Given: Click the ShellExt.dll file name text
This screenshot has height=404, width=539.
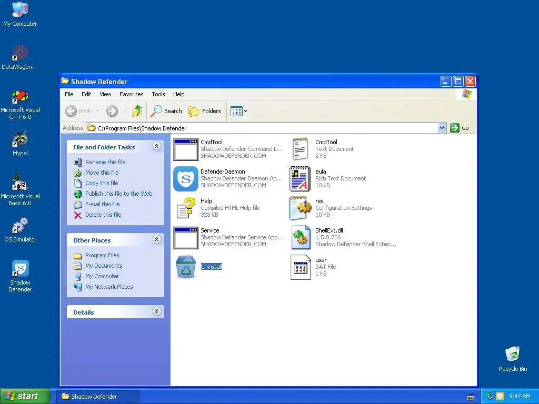Looking at the screenshot, I should (x=329, y=230).
